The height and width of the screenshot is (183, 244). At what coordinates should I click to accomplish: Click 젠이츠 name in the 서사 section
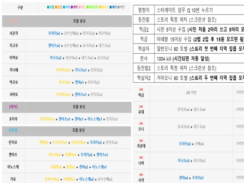click(x=13, y=155)
